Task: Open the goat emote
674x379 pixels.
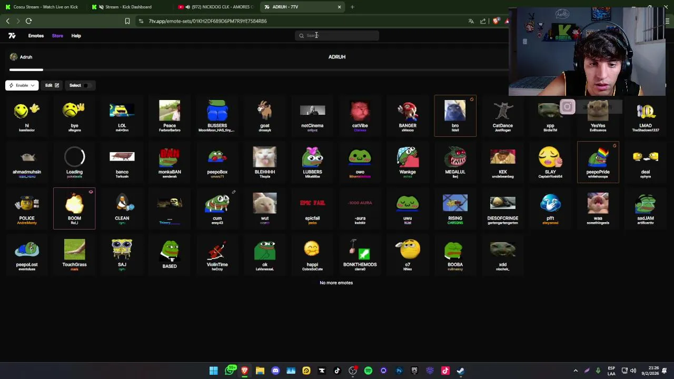Action: pyautogui.click(x=264, y=116)
